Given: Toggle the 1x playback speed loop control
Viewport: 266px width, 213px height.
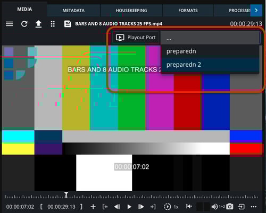Looking at the screenshot, I should click(171, 207).
